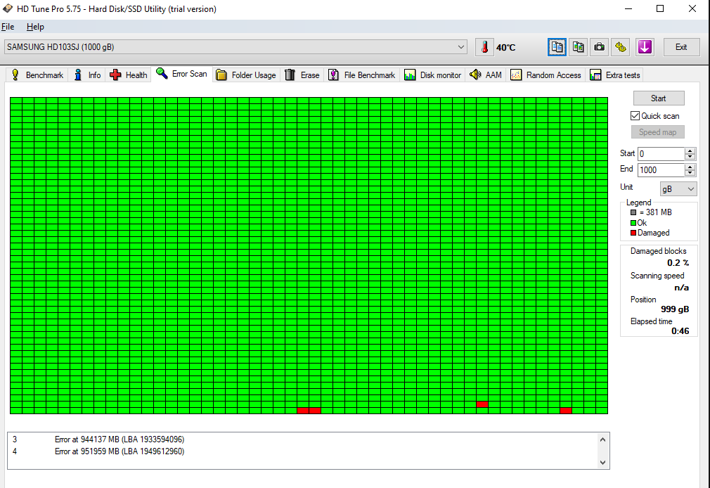Save screenshot camera icon
This screenshot has width=710, height=488.
pyautogui.click(x=600, y=47)
